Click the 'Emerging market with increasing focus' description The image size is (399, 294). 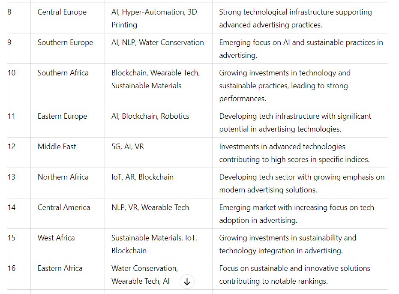(297, 214)
